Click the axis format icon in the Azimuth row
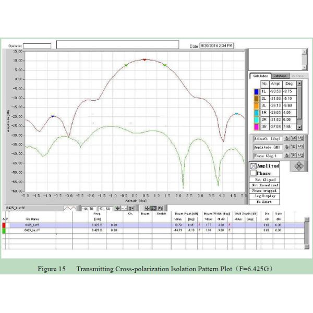The height and width of the screenshot is (313, 313). [x=294, y=138]
